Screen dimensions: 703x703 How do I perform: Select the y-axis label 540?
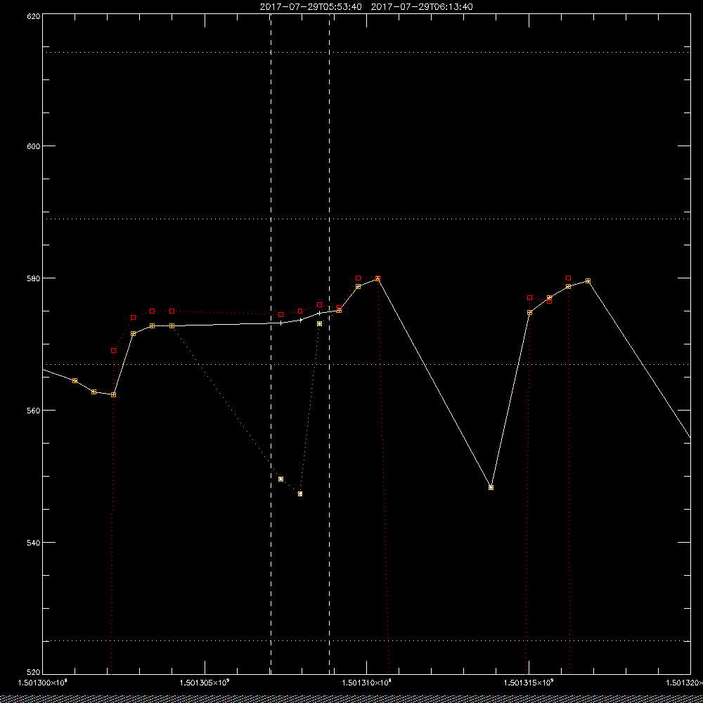[34, 542]
